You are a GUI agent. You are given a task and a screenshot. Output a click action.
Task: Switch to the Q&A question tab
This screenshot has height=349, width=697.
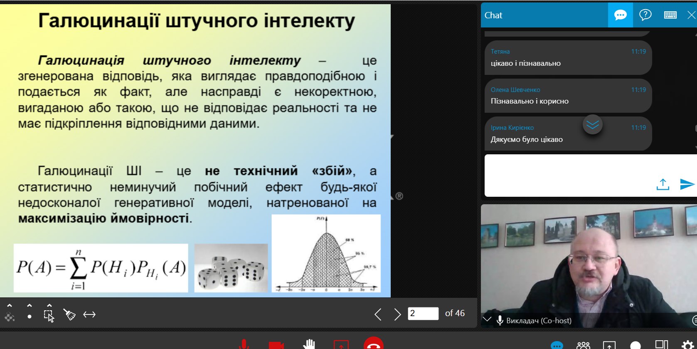(645, 15)
